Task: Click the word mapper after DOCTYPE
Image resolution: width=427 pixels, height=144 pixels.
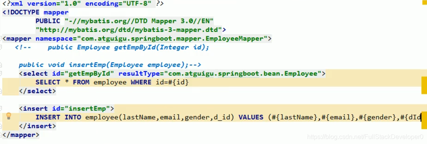Action: 56,12
